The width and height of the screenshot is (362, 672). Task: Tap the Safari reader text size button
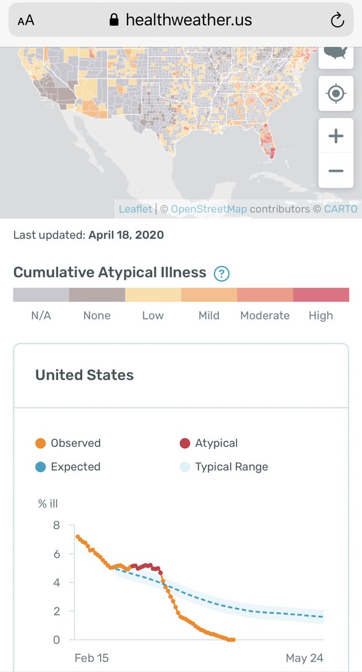pos(26,21)
